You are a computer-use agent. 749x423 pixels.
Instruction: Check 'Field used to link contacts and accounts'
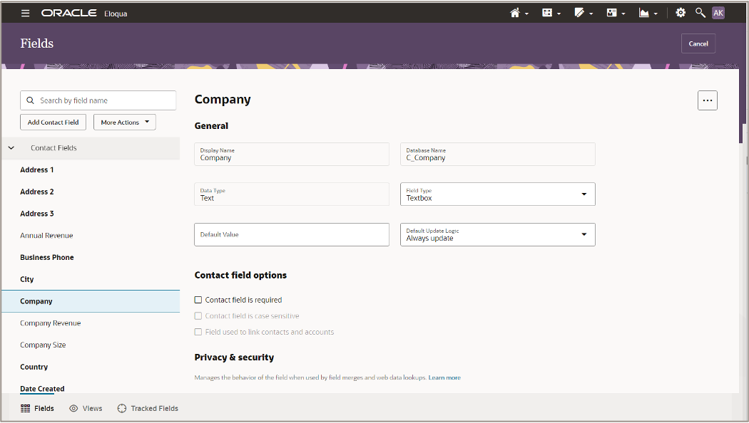coord(198,332)
